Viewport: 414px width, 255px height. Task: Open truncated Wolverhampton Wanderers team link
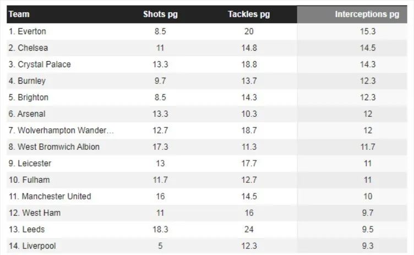point(66,131)
